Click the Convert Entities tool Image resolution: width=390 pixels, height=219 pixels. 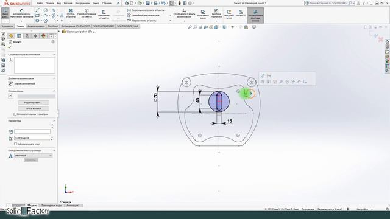coord(87,13)
